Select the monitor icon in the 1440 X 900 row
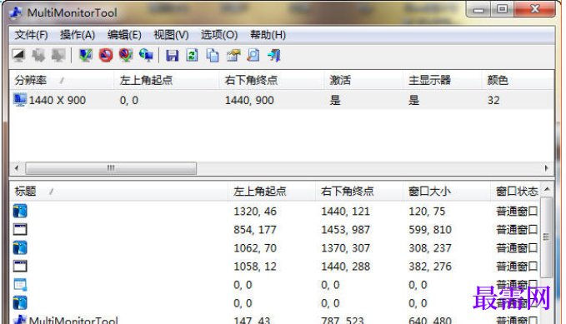This screenshot has height=324, width=566. pyautogui.click(x=20, y=100)
